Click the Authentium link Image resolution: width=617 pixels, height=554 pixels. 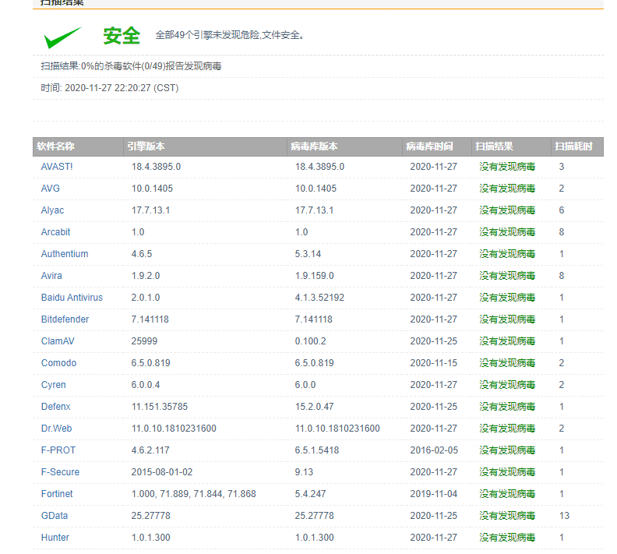(x=65, y=254)
